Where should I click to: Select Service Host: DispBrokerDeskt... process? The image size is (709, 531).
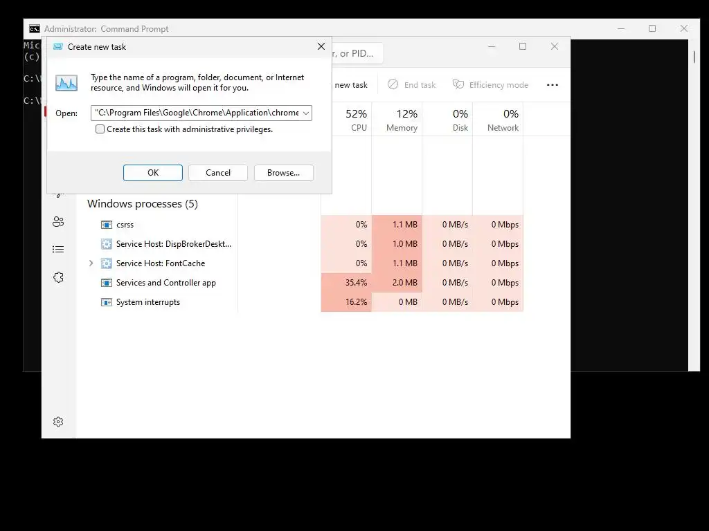point(174,244)
